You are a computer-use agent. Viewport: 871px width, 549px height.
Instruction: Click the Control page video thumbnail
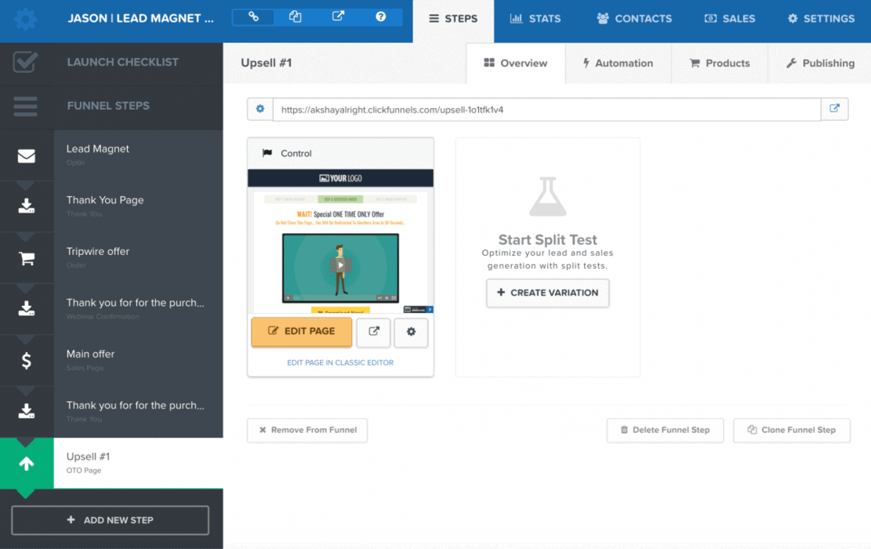tap(340, 267)
